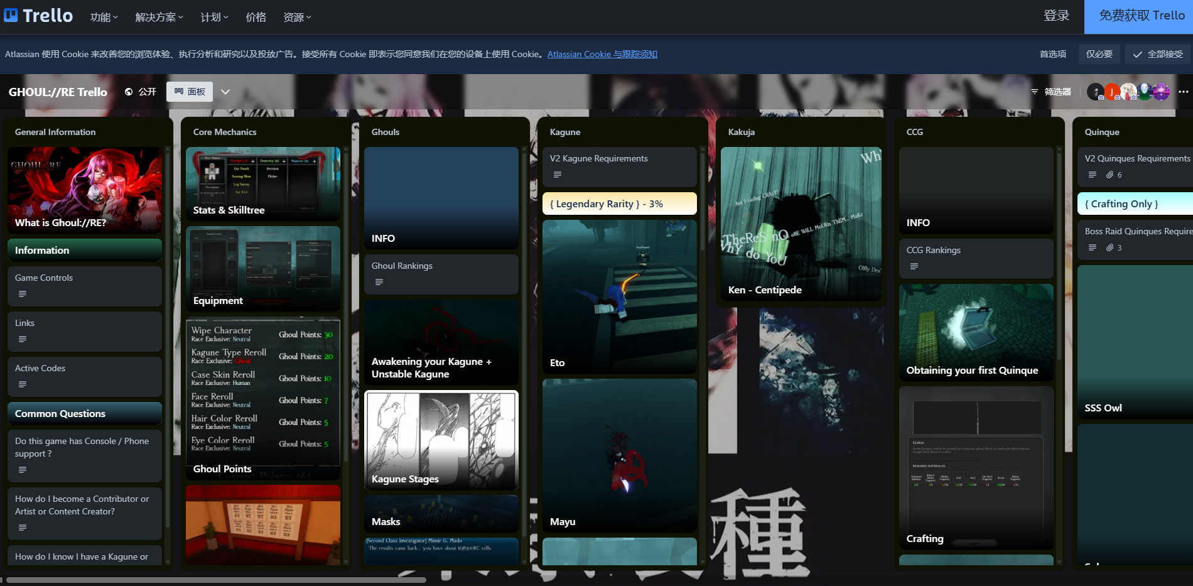Click the 首选项 cookie button
This screenshot has width=1193, height=586.
pos(1053,54)
